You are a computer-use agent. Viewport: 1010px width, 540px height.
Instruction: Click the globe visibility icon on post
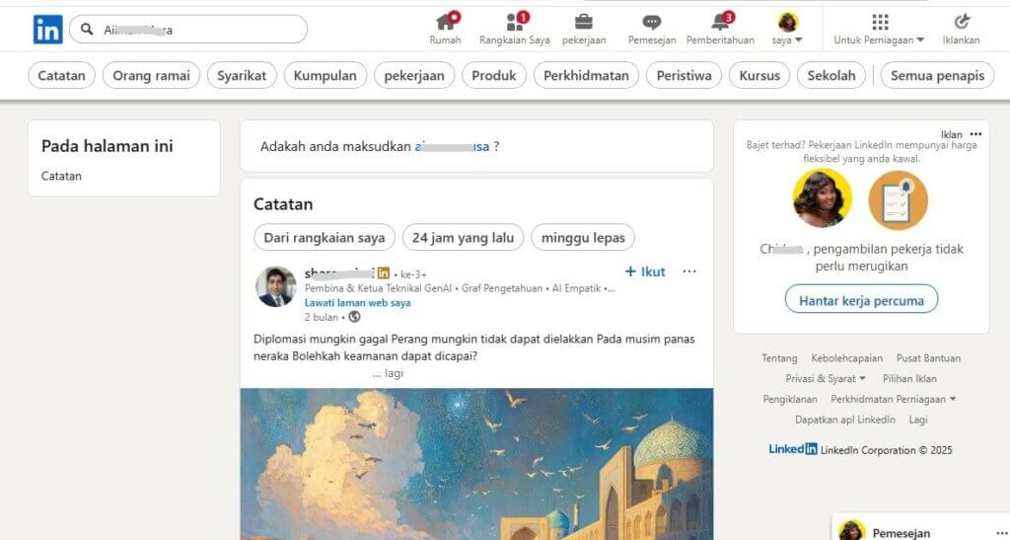point(354,317)
